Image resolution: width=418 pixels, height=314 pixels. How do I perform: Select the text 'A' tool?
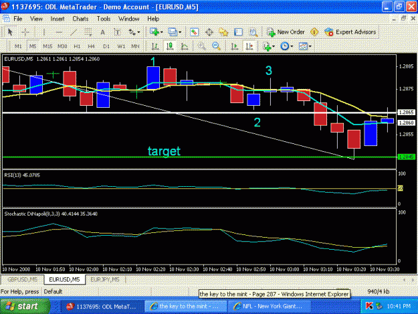102,32
